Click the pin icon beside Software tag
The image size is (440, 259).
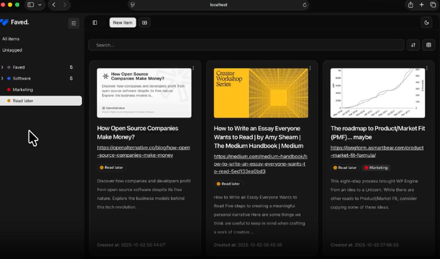[x=71, y=78]
